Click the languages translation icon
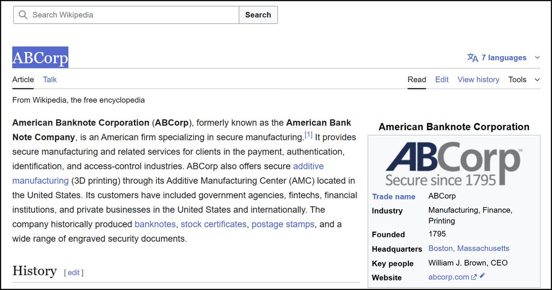 472,58
